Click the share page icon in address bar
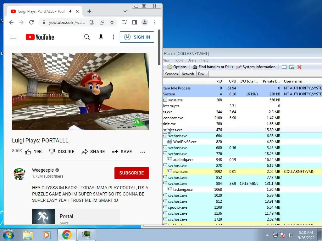Viewport: 322px width, 241px height. 102,22
